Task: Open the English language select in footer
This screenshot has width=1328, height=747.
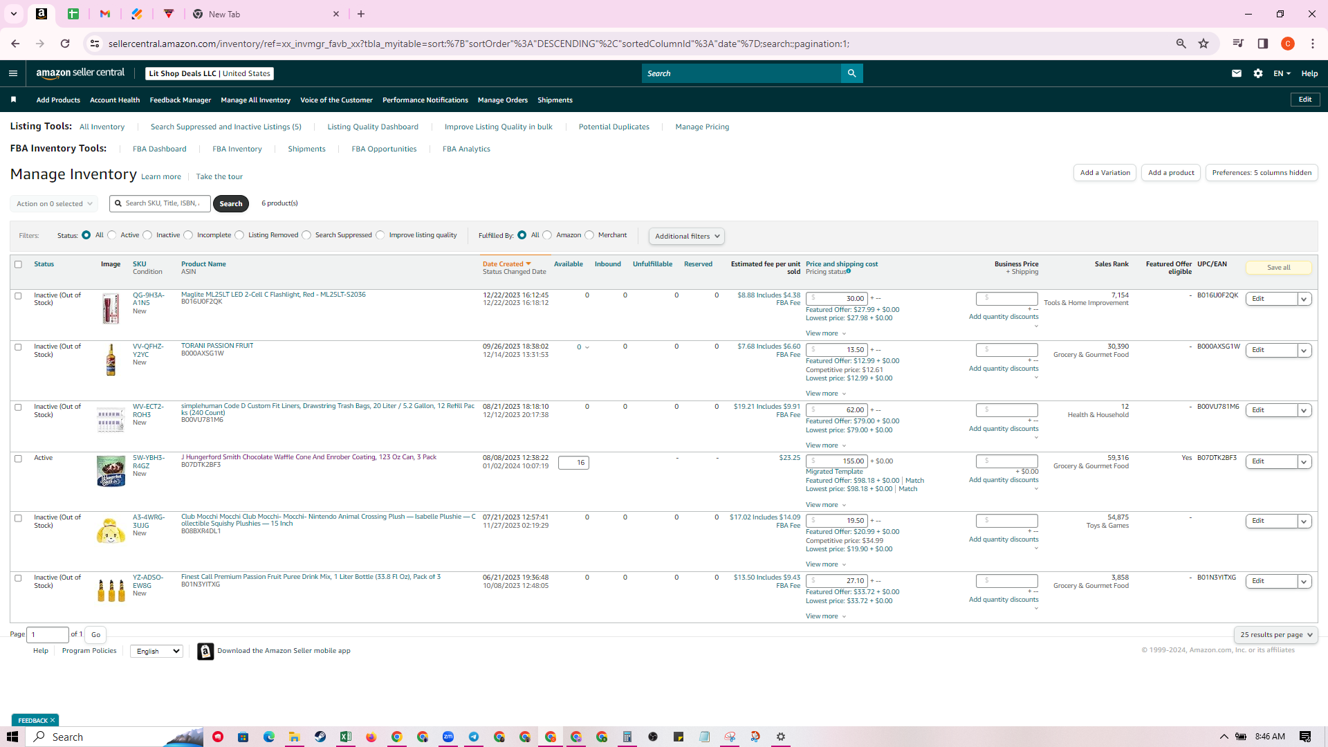Action: point(156,652)
